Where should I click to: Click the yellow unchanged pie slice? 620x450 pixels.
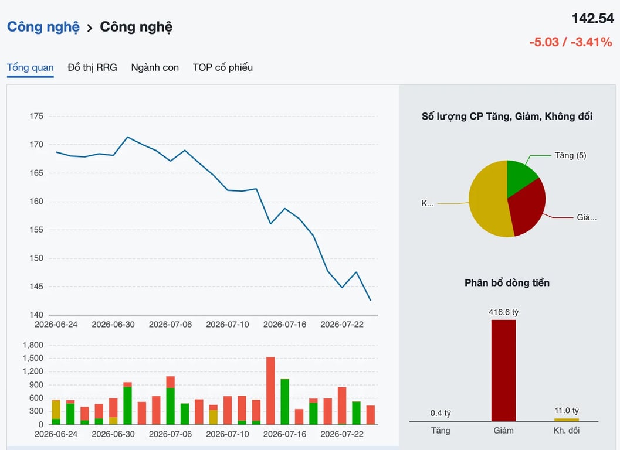[x=489, y=200]
